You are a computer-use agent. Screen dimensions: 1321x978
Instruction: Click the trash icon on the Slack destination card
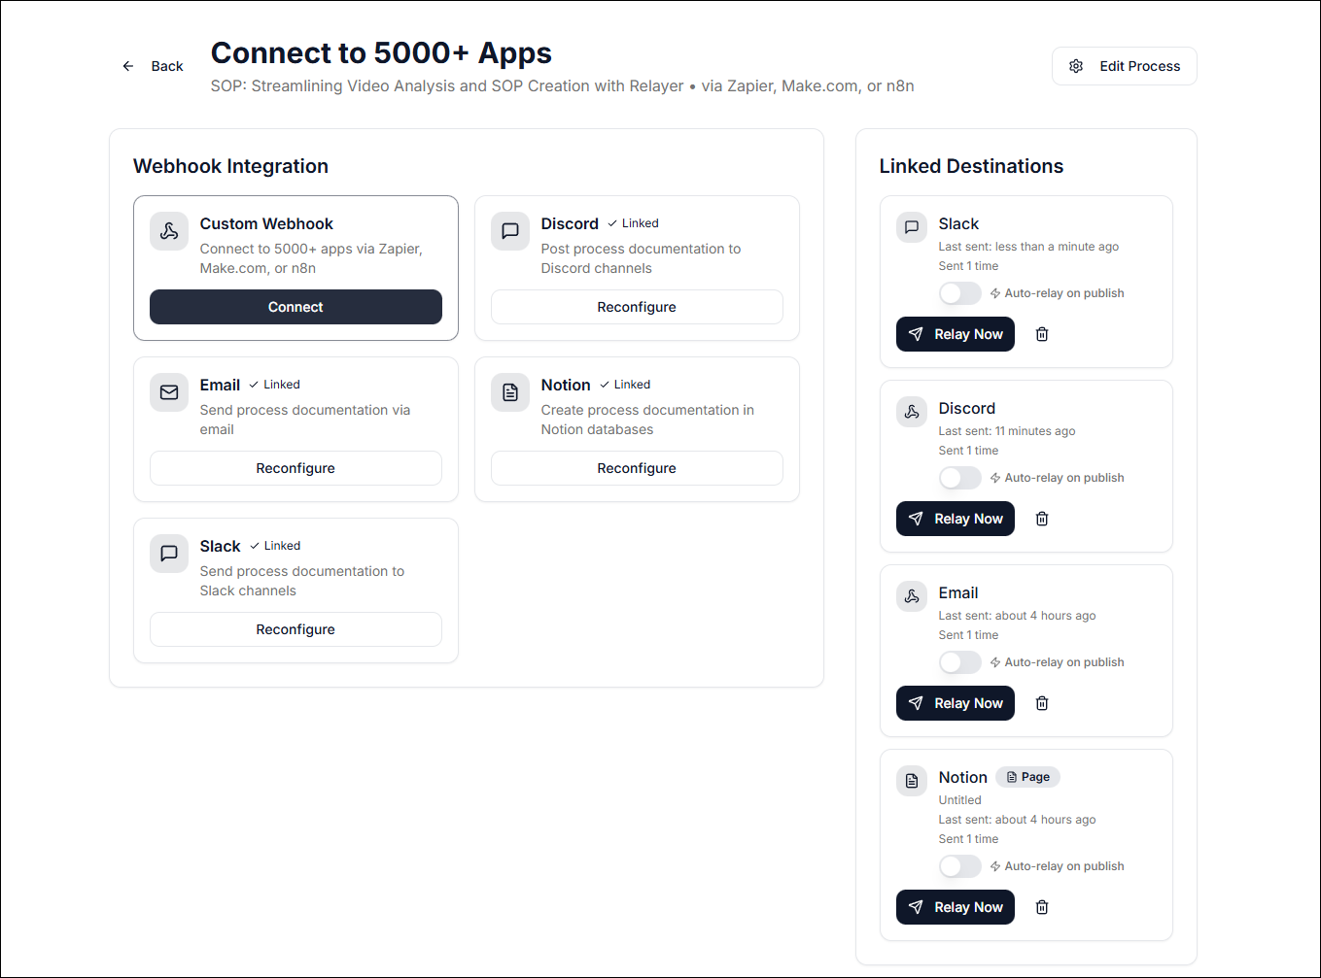[x=1041, y=333]
